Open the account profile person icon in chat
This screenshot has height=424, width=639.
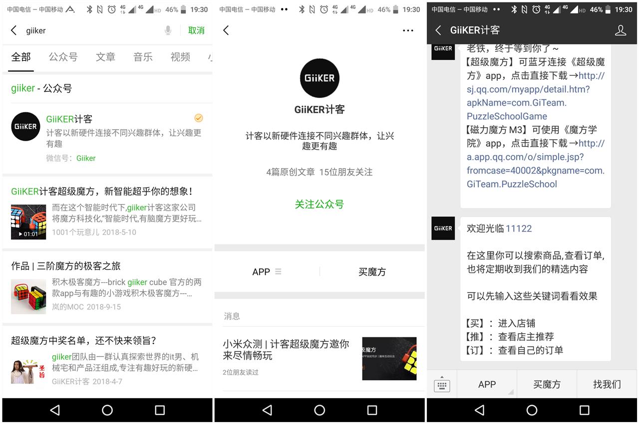[x=621, y=30]
